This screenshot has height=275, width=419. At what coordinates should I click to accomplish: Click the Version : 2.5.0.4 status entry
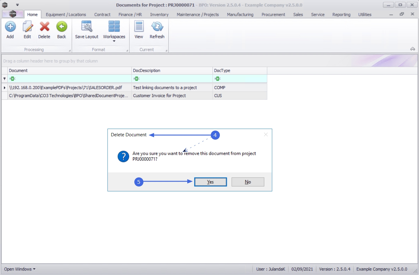click(335, 269)
